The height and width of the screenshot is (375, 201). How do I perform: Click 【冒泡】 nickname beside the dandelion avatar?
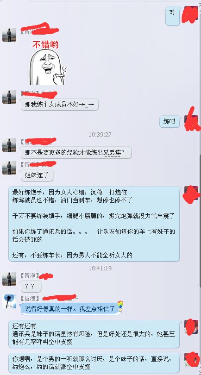click(x=29, y=298)
